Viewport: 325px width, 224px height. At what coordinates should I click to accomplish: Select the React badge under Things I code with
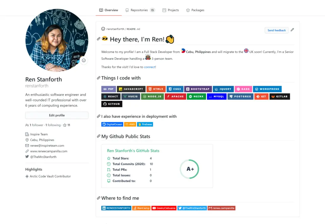tap(111, 96)
